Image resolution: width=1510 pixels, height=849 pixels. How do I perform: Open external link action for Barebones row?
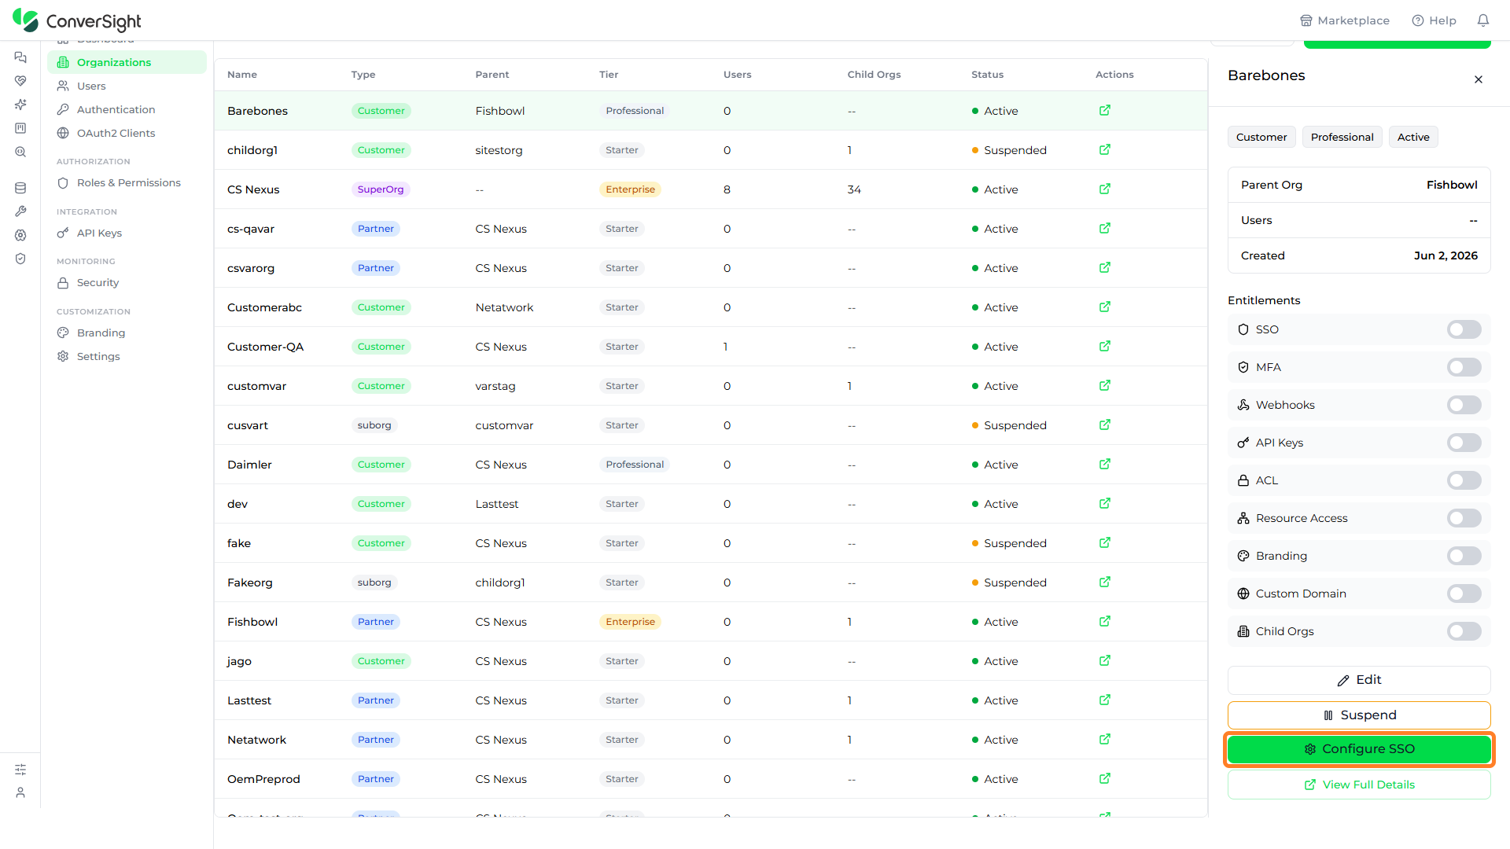click(1104, 111)
